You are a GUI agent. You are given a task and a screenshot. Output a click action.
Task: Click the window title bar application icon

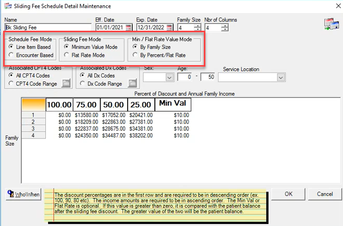pyautogui.click(x=8, y=6)
